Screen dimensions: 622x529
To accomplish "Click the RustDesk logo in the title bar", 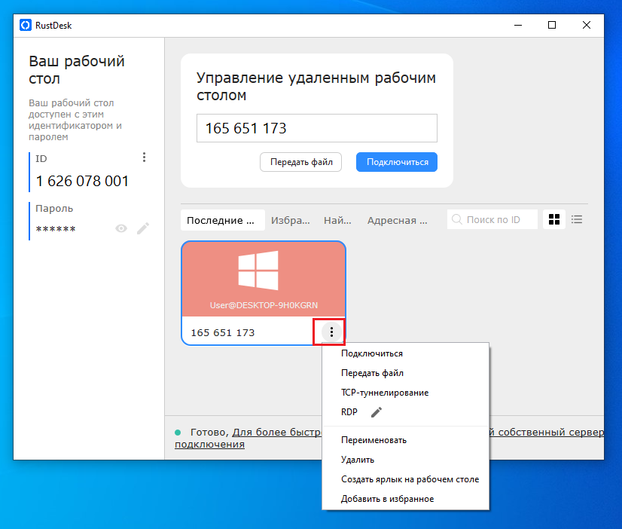I will (26, 26).
